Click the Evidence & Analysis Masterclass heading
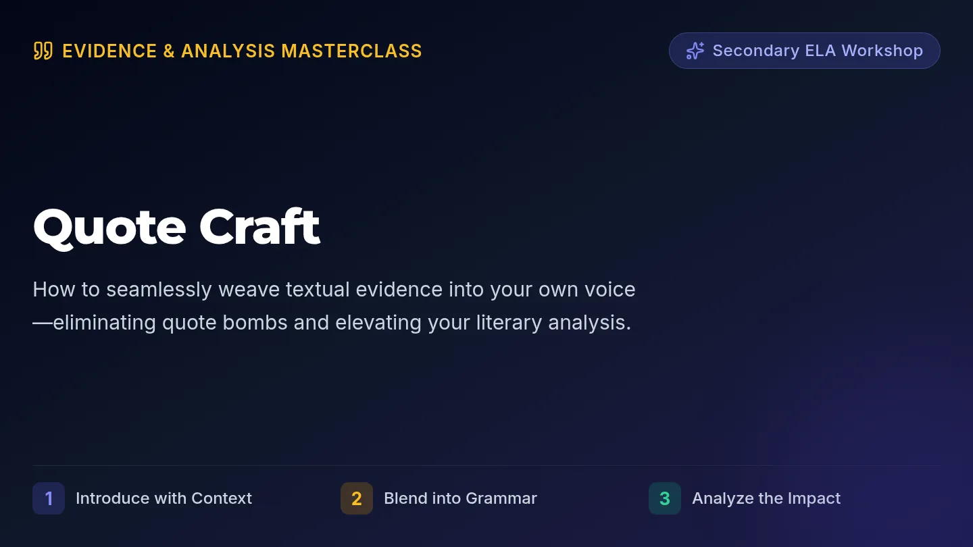The width and height of the screenshot is (973, 547). 242,51
